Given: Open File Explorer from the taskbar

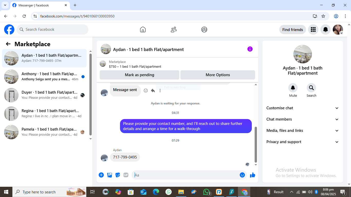Looking at the screenshot, I should [181, 192].
